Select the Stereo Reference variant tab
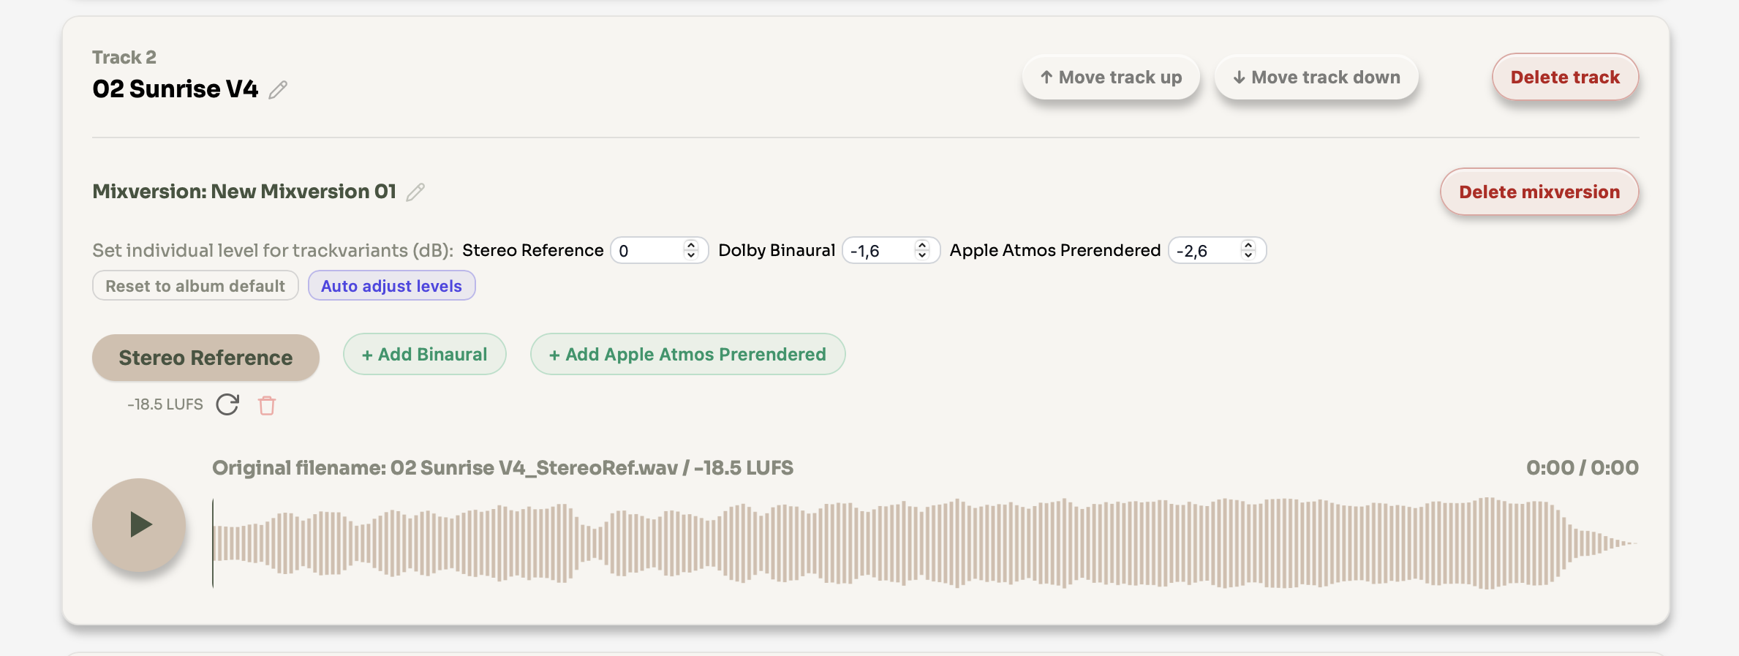Screen dimensions: 1739x656 coord(205,358)
